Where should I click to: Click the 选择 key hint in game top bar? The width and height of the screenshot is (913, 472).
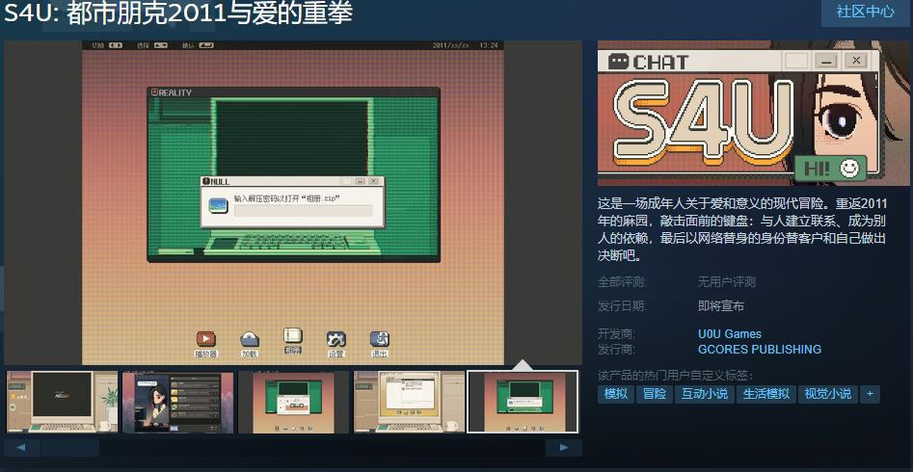[x=152, y=45]
